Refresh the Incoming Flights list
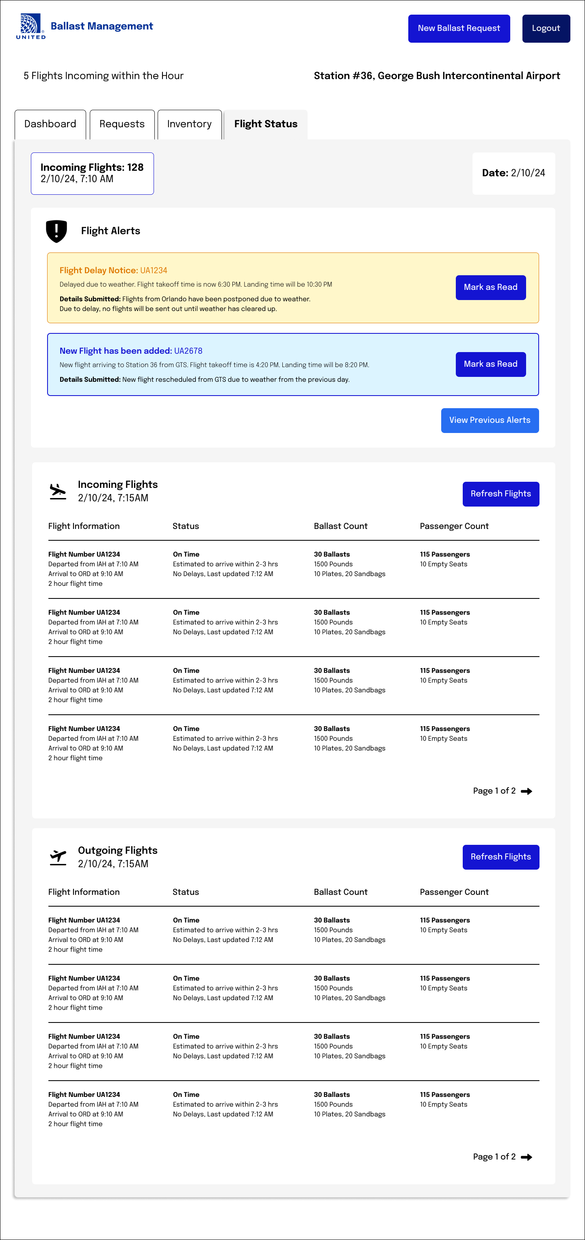Screen dimensions: 585x1240 [x=501, y=494]
